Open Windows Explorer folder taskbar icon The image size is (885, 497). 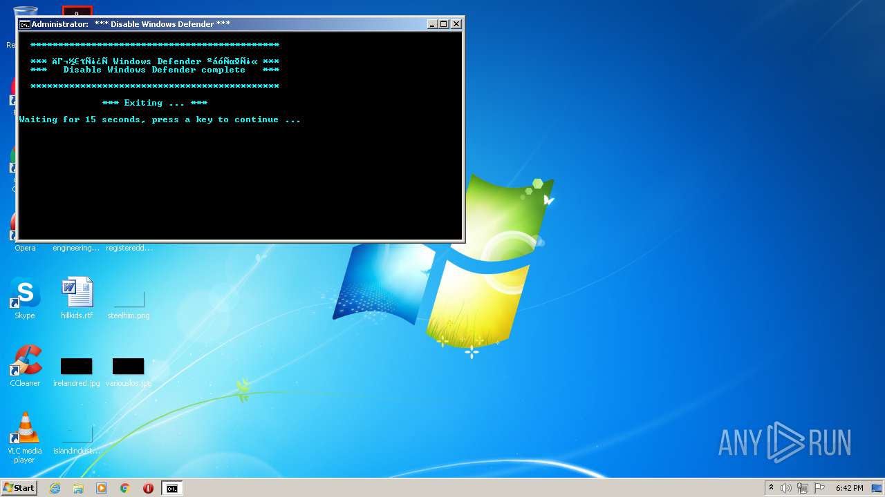[x=78, y=488]
